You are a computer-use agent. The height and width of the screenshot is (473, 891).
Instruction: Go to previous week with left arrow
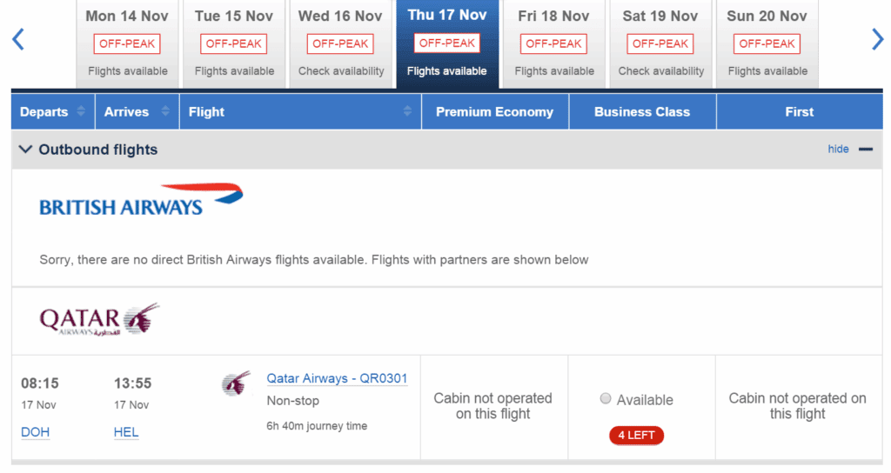pyautogui.click(x=18, y=40)
